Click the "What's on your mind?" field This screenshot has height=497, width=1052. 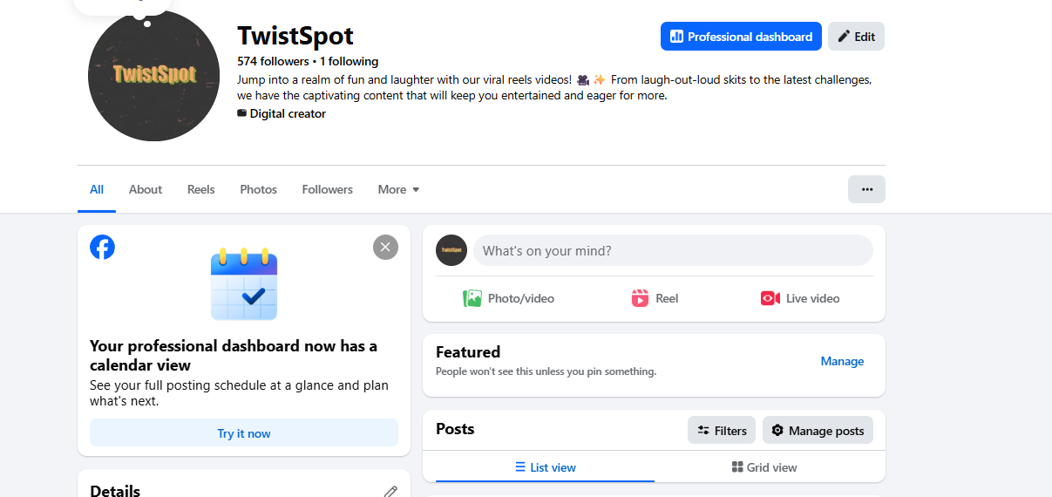point(672,250)
